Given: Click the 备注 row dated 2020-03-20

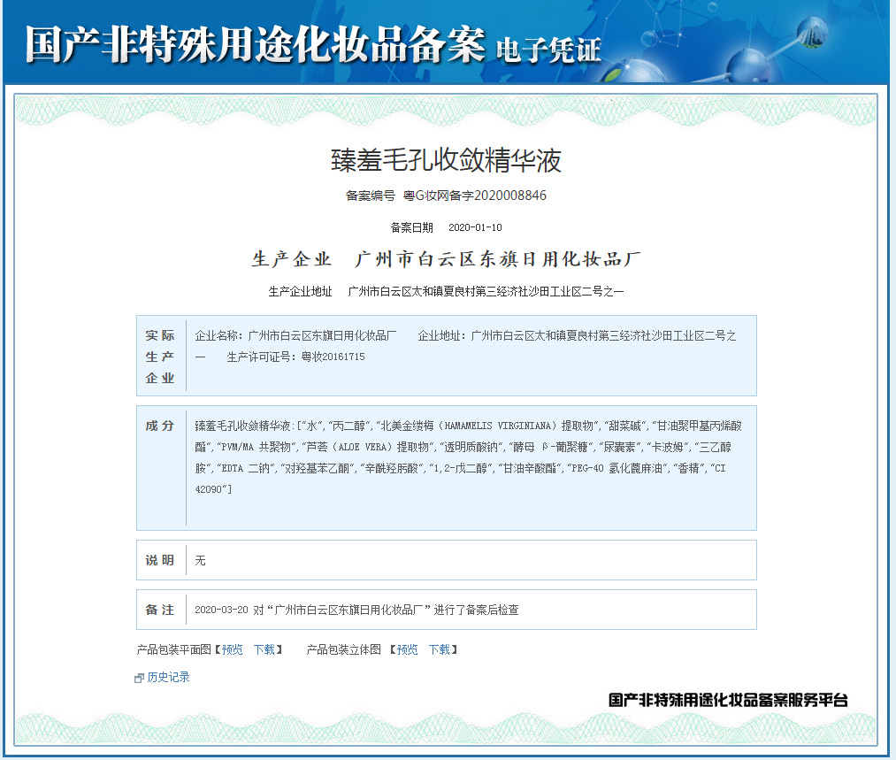Looking at the screenshot, I should (x=356, y=610).
